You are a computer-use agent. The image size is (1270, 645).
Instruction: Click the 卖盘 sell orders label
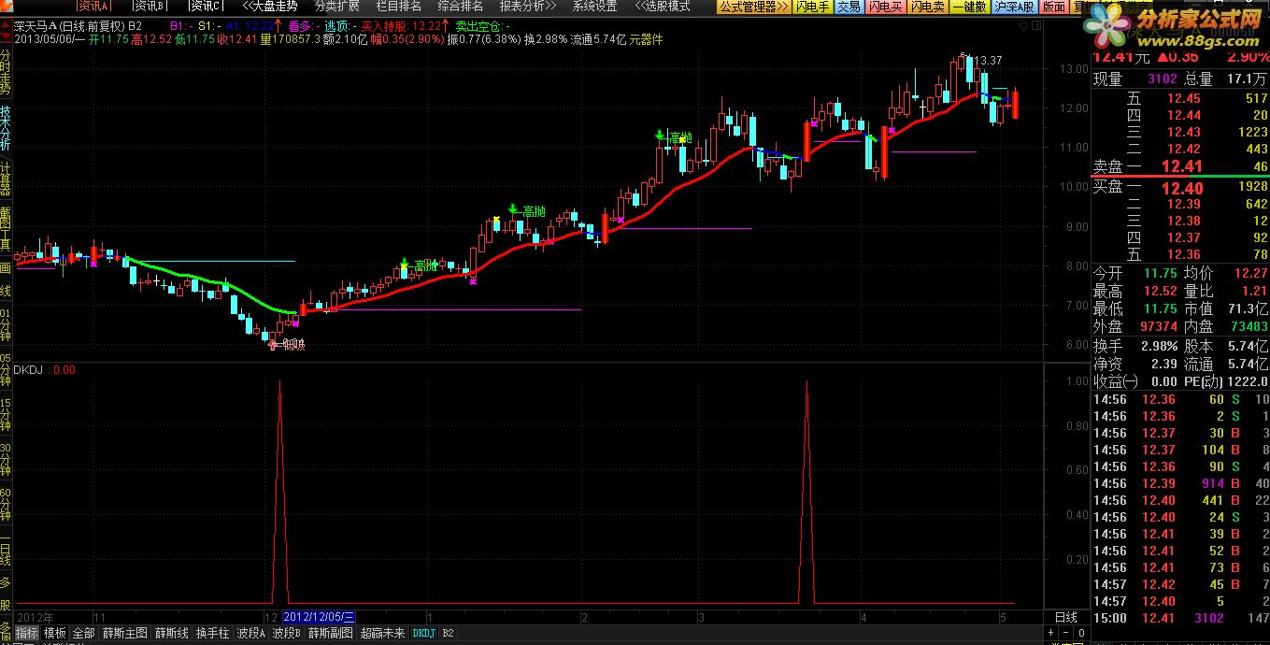click(x=1107, y=166)
